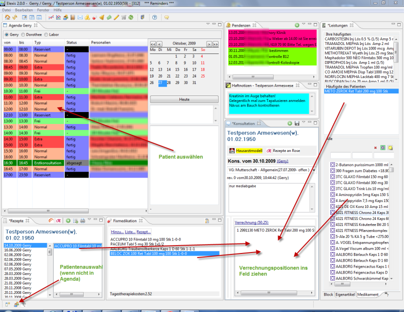Screen dimensions: 404x312
Task: Select BELOC ZOK 100 Ret Tabl fix medication
Action: tap(164, 253)
